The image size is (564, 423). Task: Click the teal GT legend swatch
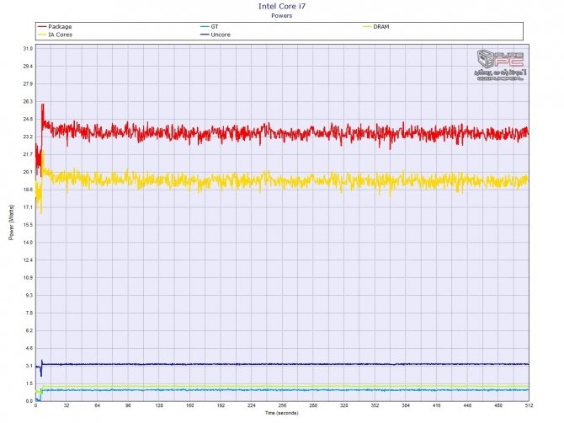pos(205,27)
